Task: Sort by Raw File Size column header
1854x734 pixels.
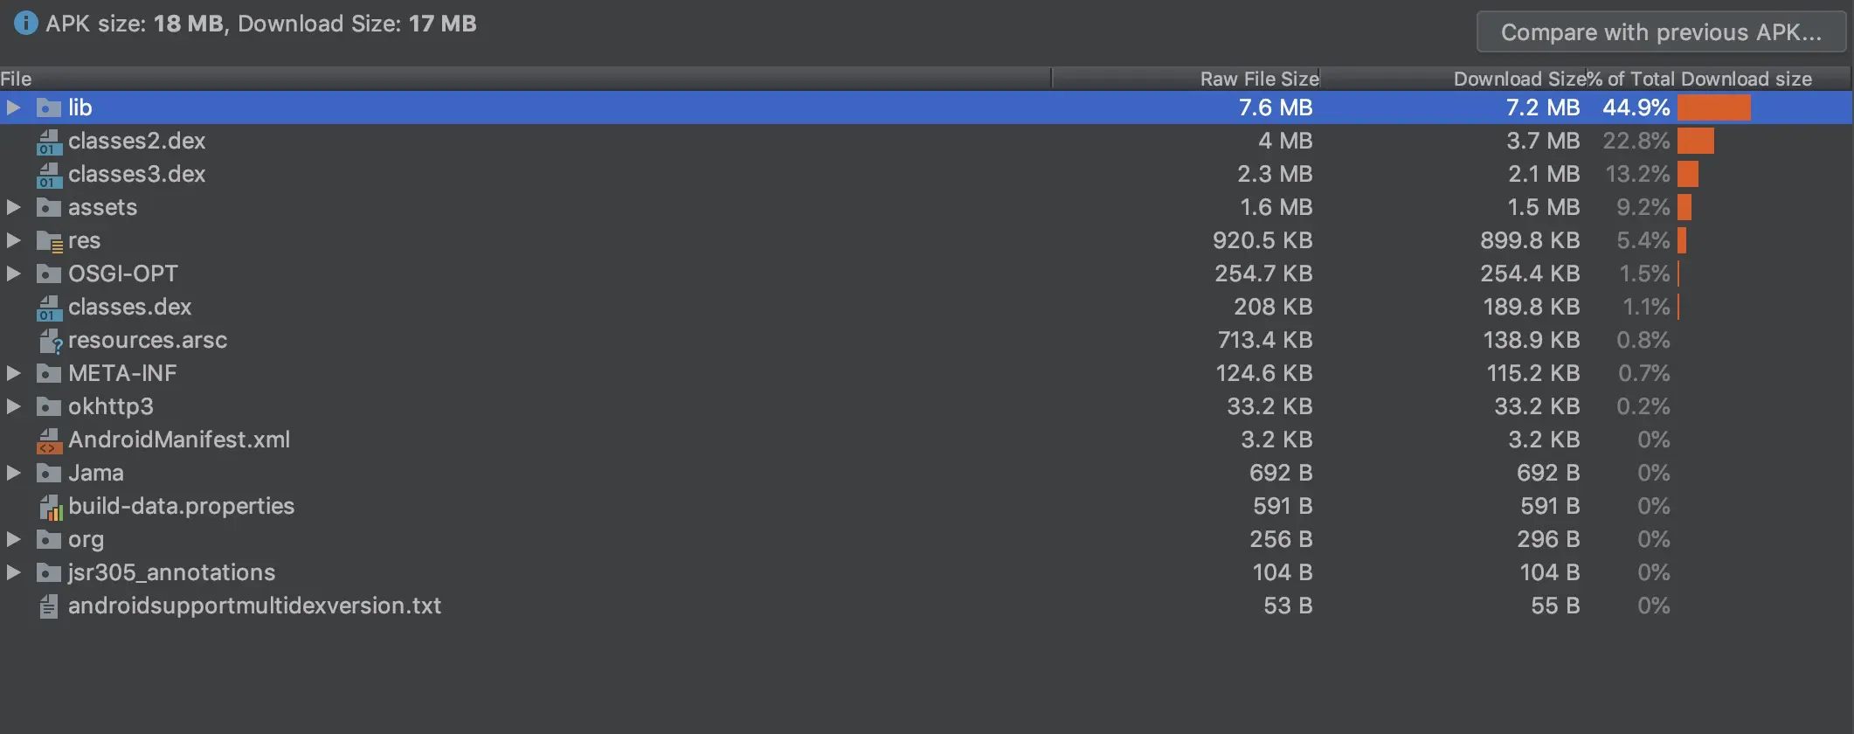Action: coord(1259,79)
